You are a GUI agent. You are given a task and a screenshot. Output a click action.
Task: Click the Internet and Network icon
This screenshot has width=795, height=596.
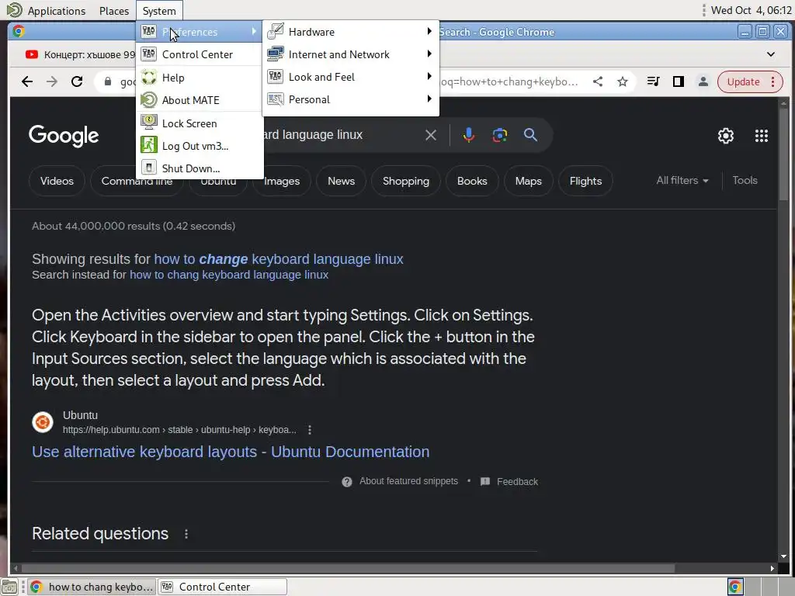click(276, 54)
